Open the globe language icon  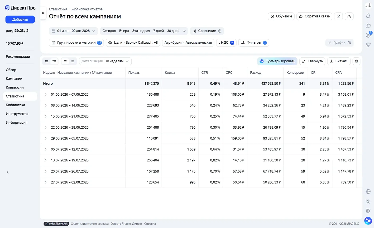[368, 192]
